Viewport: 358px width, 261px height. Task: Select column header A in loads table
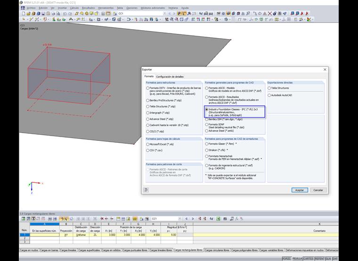click(45, 224)
